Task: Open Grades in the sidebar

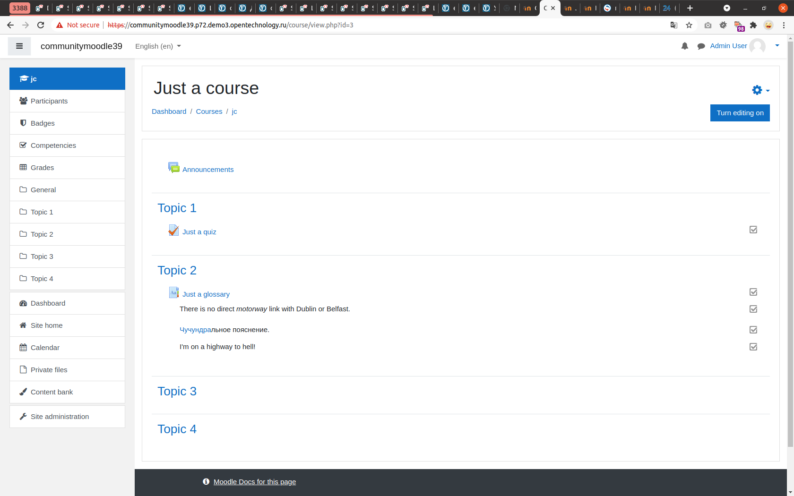Action: (67, 168)
